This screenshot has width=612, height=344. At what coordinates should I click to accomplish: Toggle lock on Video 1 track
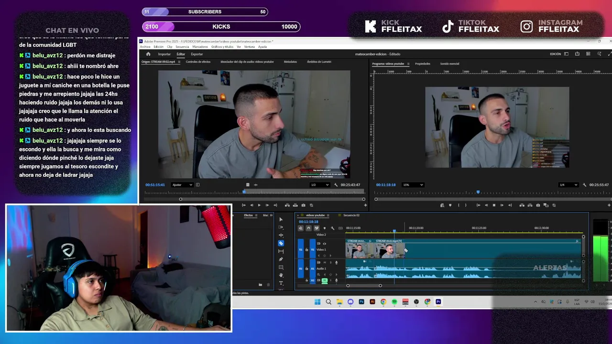[x=306, y=249]
